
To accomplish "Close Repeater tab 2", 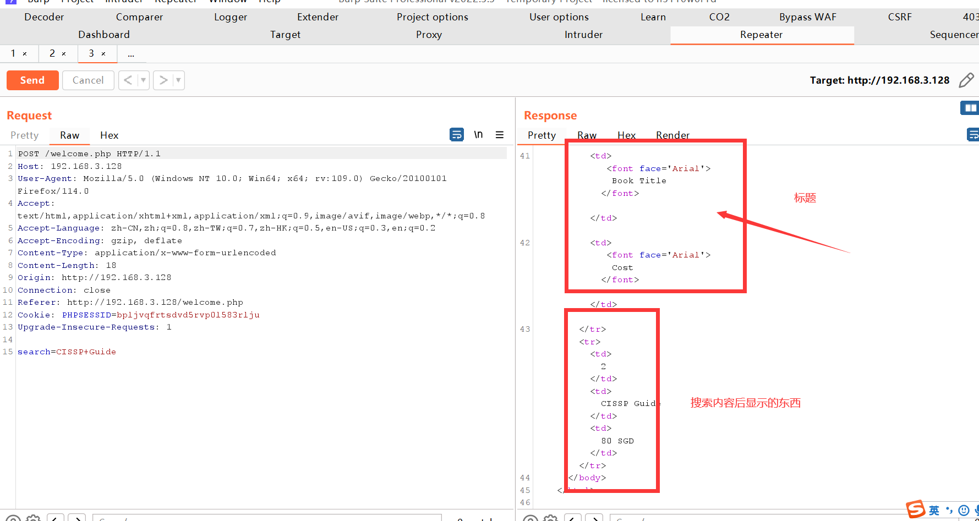I will coord(64,54).
